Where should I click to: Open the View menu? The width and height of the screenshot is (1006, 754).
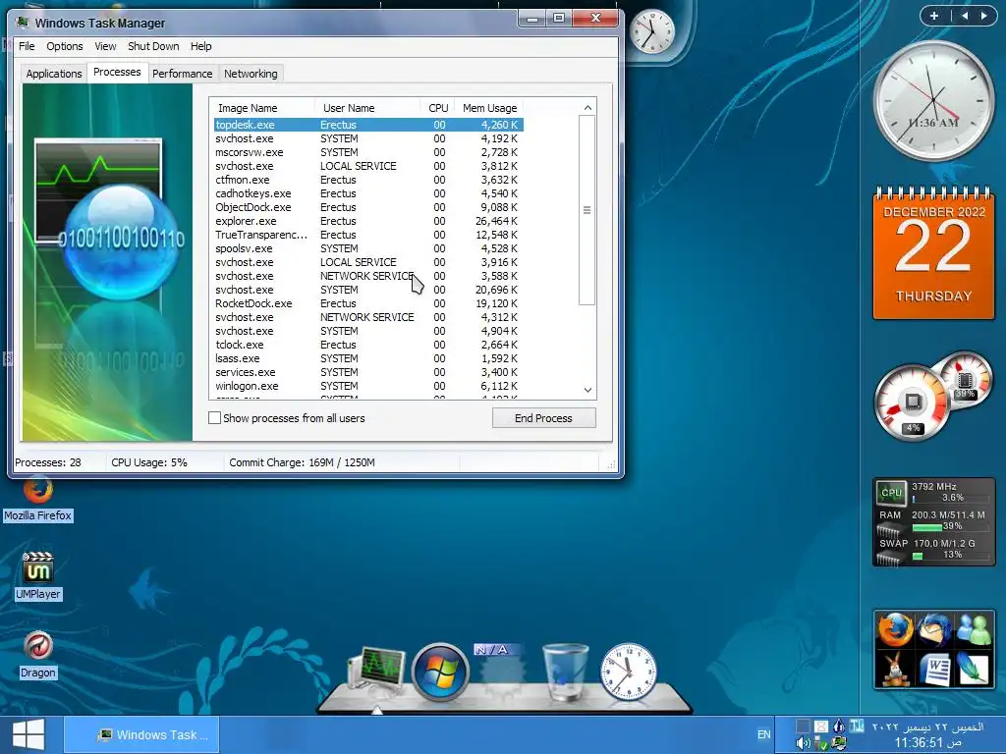tap(105, 46)
